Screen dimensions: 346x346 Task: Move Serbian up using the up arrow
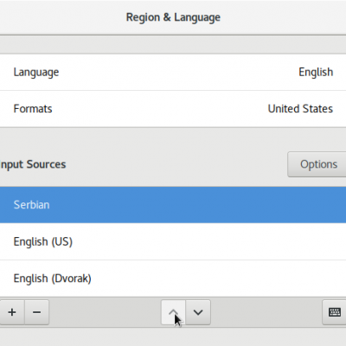(x=173, y=312)
